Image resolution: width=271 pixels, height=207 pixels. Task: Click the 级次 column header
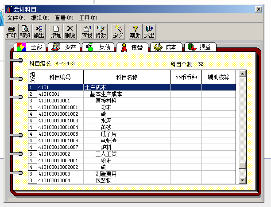tap(32, 77)
